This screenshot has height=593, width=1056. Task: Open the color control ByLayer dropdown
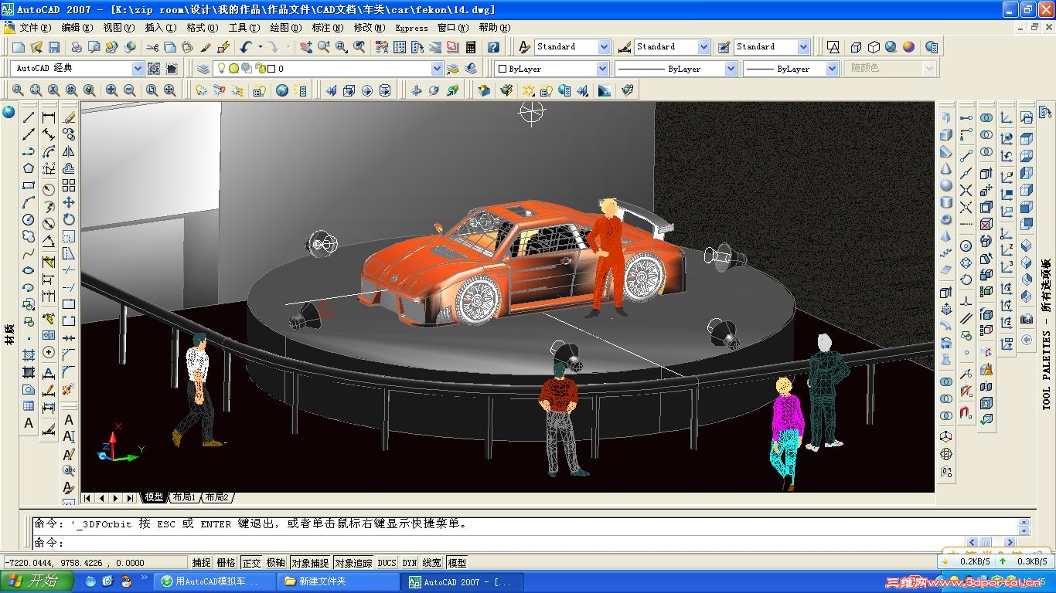pyautogui.click(x=602, y=69)
